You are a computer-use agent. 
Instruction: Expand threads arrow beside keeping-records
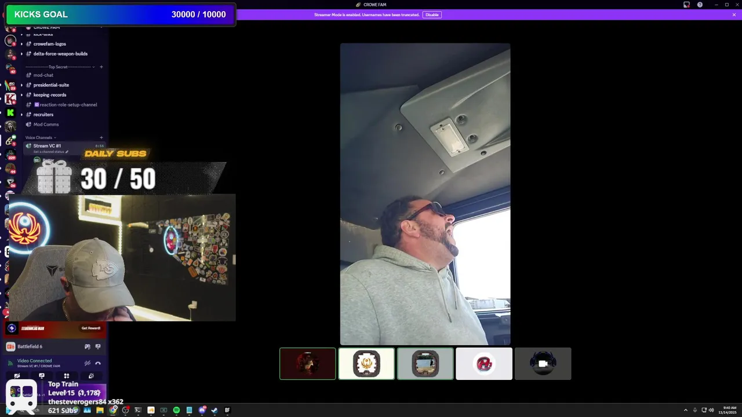[21, 95]
